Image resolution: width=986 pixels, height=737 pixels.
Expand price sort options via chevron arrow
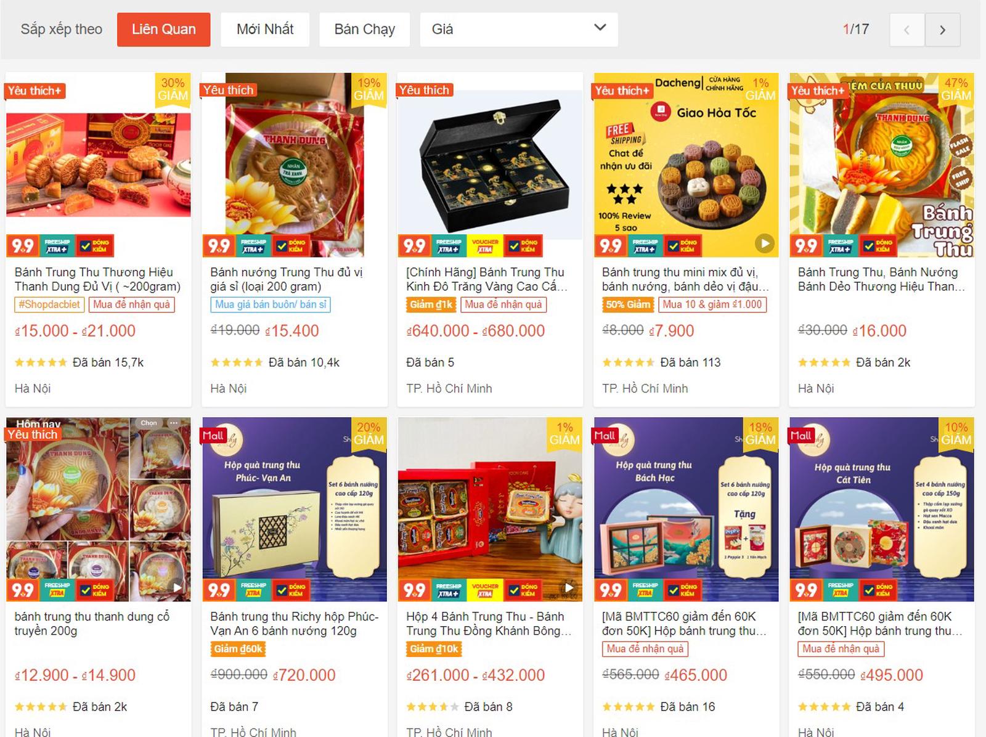pyautogui.click(x=600, y=27)
